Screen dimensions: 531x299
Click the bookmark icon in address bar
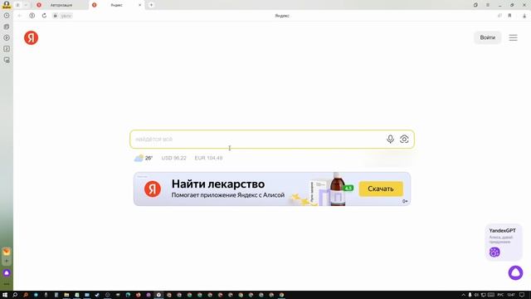click(x=509, y=16)
